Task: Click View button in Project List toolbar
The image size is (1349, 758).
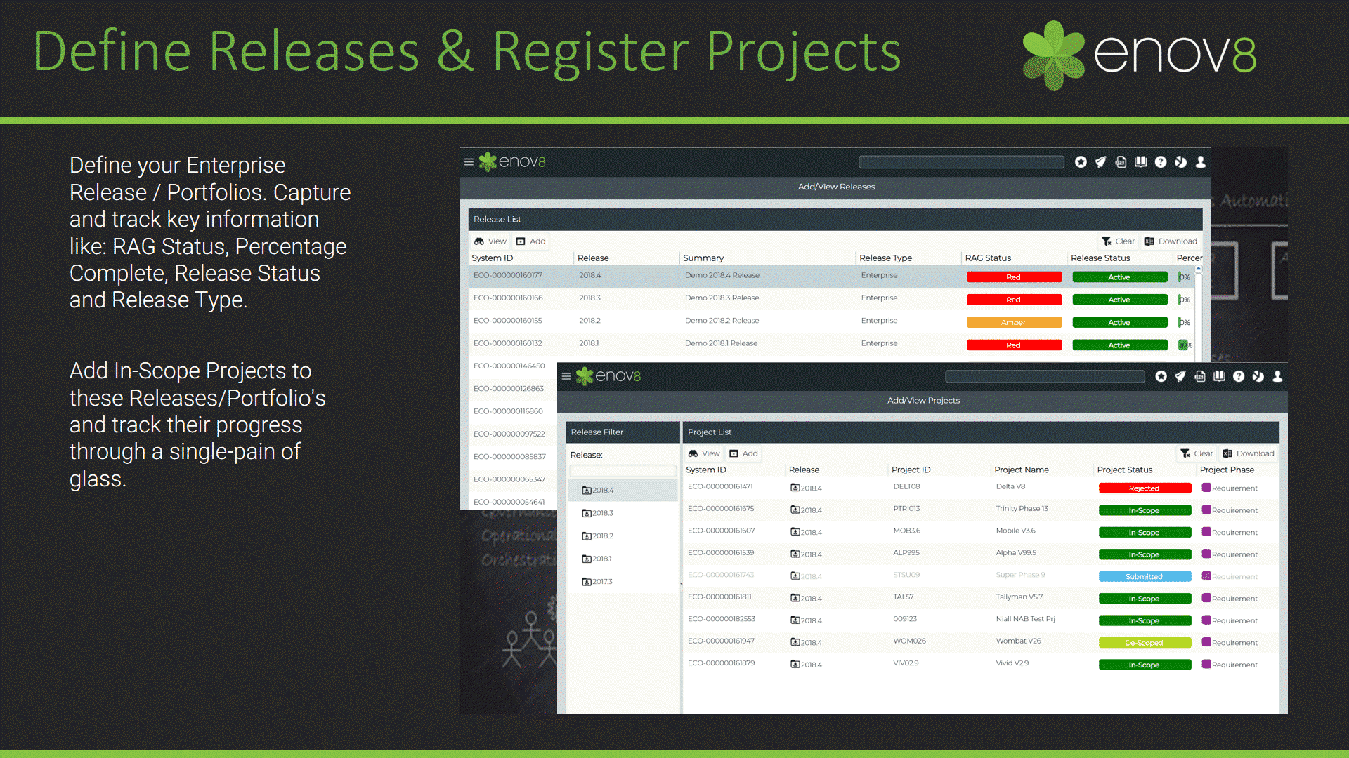Action: (705, 453)
